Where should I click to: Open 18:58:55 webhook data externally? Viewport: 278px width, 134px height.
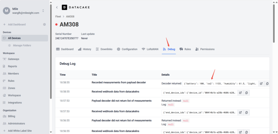coord(240,93)
